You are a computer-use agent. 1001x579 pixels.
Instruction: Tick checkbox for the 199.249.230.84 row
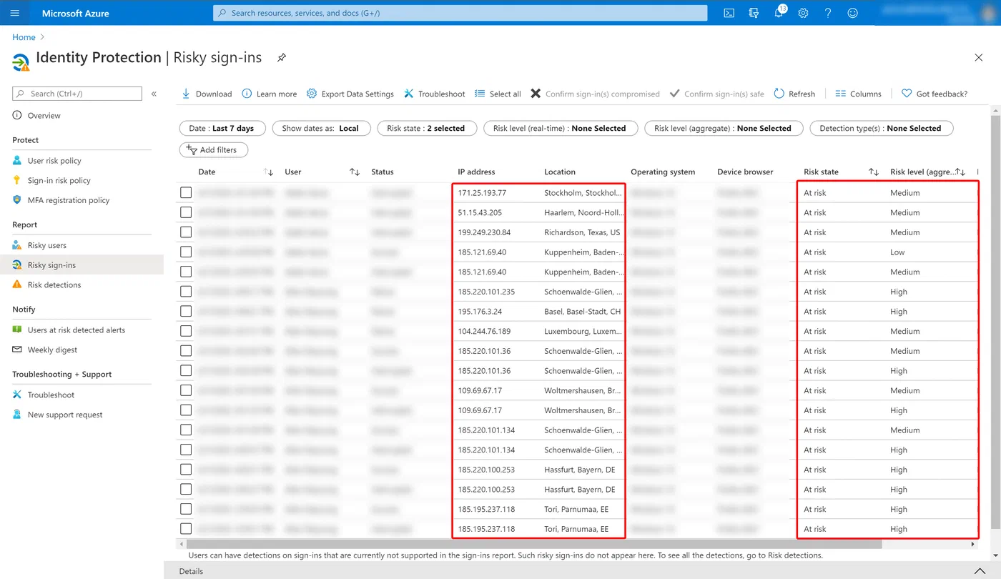(x=186, y=232)
